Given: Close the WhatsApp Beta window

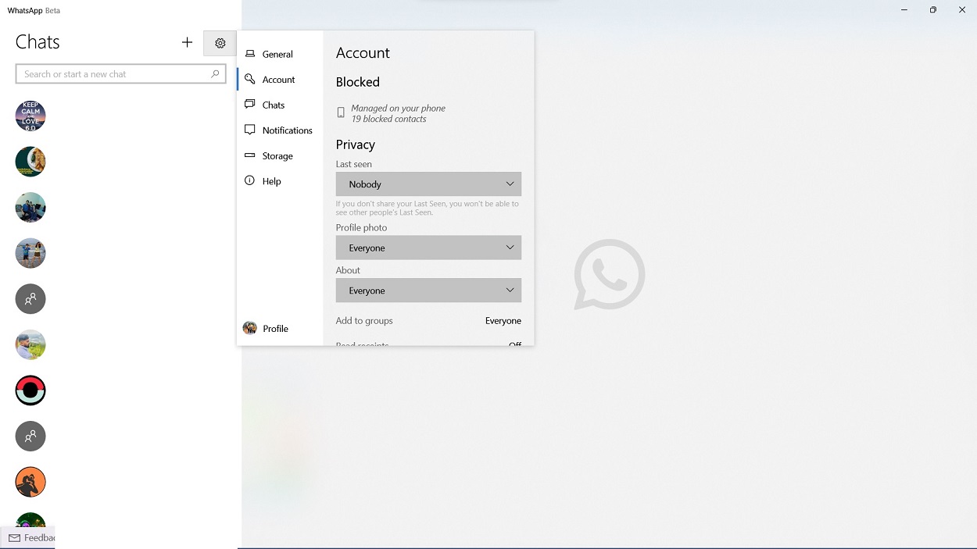Looking at the screenshot, I should 962,10.
